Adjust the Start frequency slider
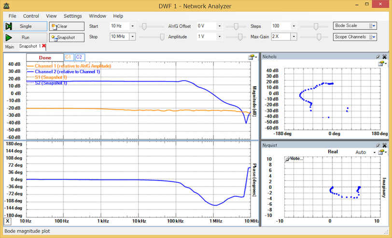The image size is (392, 238). coord(144,26)
